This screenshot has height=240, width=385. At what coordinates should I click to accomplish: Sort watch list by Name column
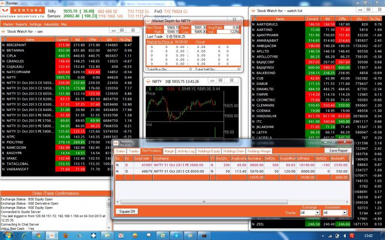pos(280,19)
